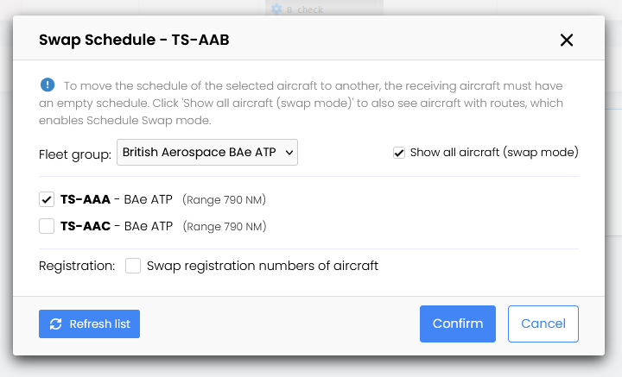Close the Swap Schedule dialog
The height and width of the screenshot is (377, 622).
pyautogui.click(x=567, y=40)
